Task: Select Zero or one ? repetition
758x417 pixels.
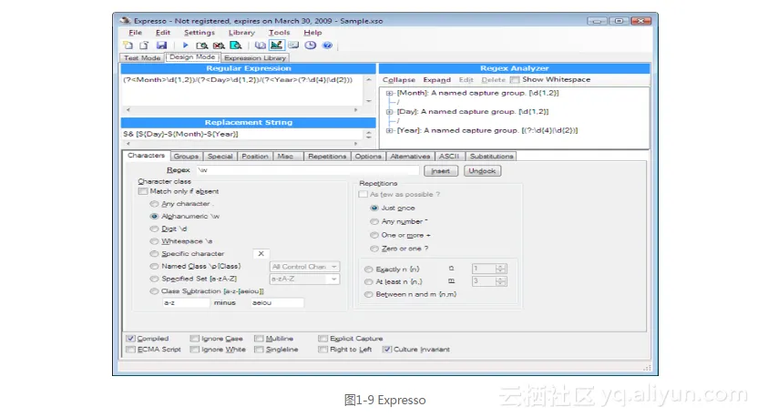Action: [x=374, y=249]
